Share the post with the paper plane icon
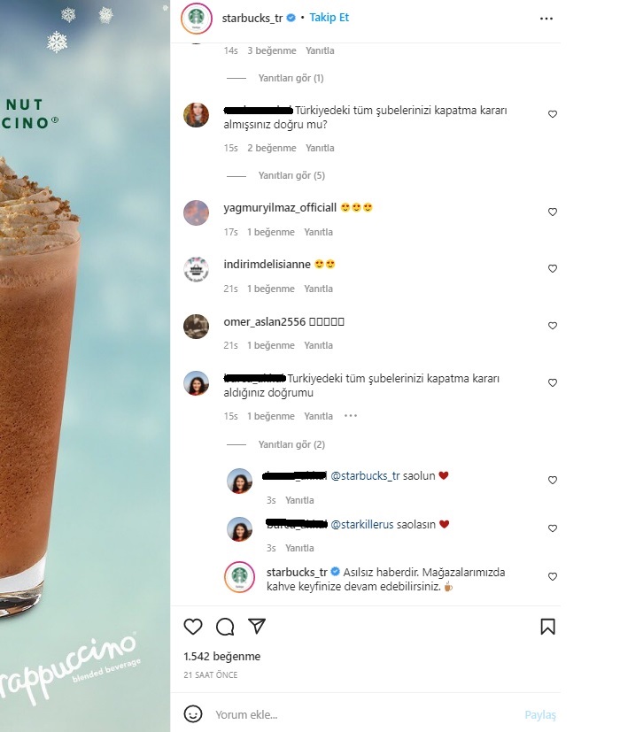The image size is (620, 732). pyautogui.click(x=257, y=626)
